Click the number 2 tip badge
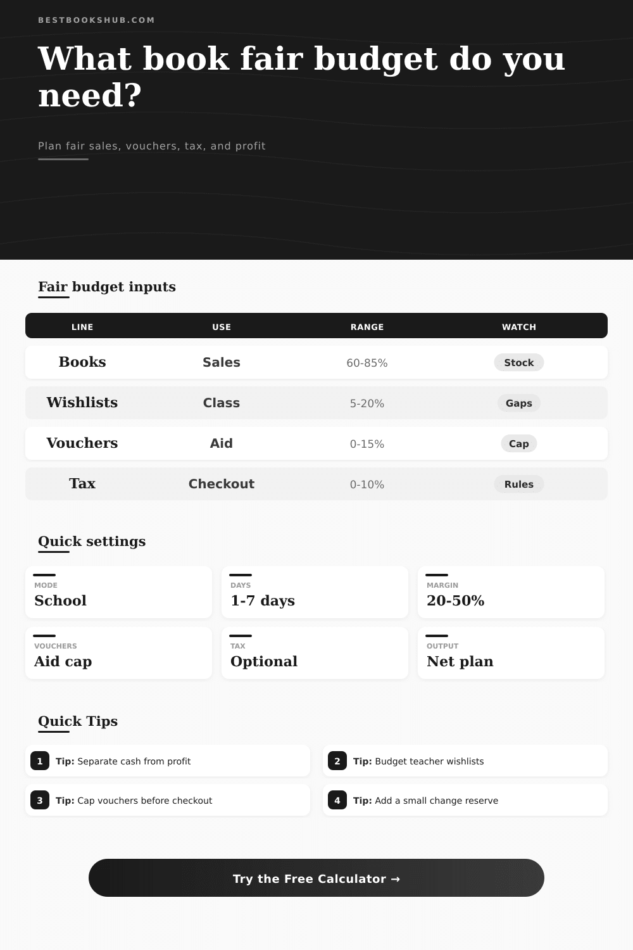 [x=337, y=761]
